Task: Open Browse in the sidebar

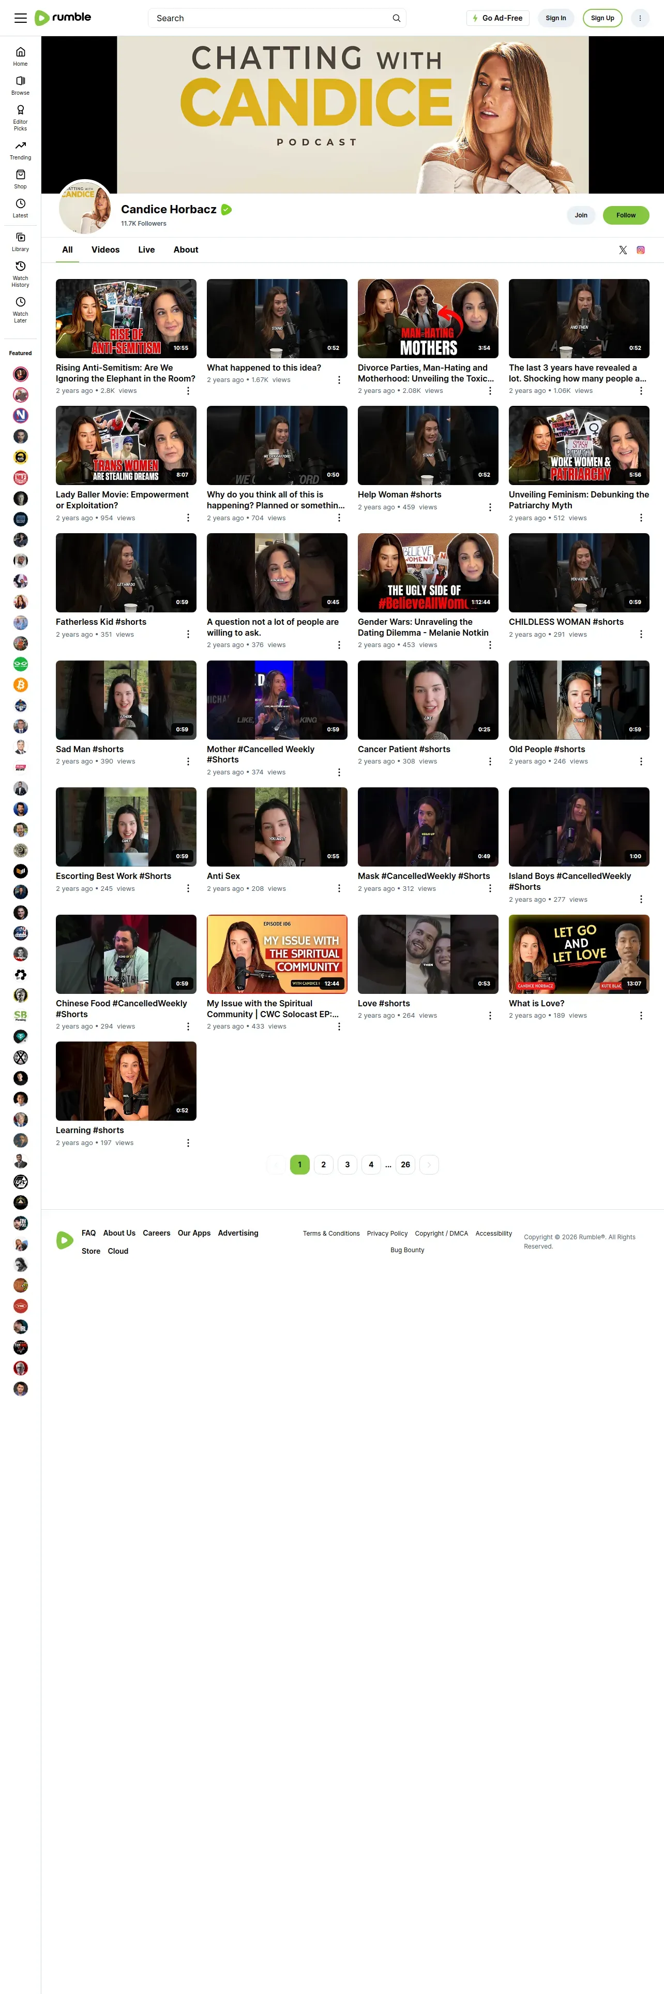Action: (20, 85)
